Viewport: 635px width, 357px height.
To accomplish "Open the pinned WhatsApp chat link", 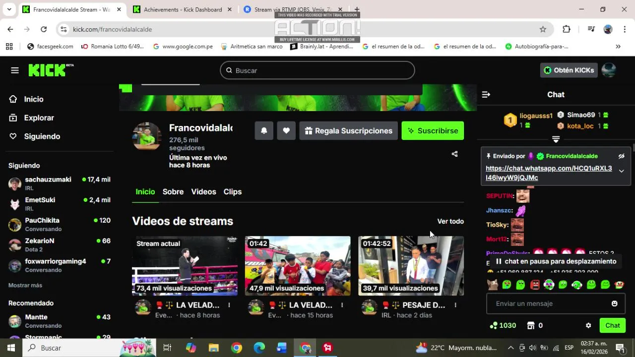I will (549, 173).
